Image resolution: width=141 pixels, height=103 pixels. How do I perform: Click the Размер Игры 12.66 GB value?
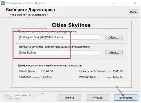click(x=118, y=77)
